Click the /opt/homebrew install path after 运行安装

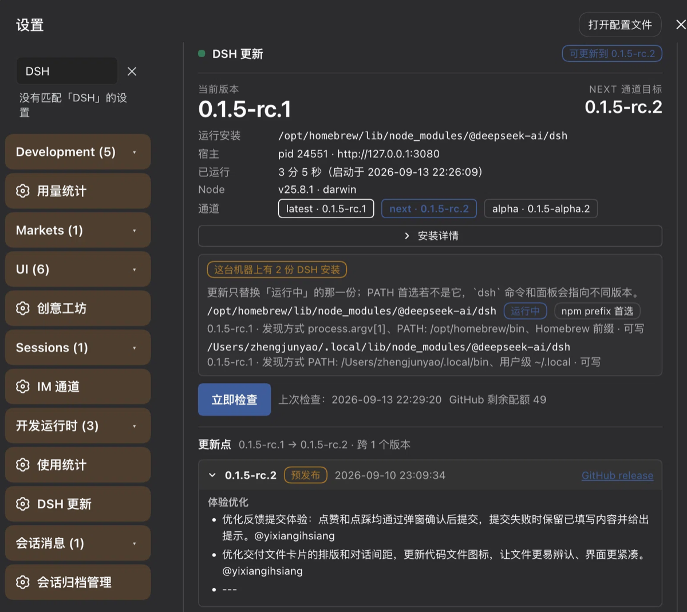coord(423,136)
